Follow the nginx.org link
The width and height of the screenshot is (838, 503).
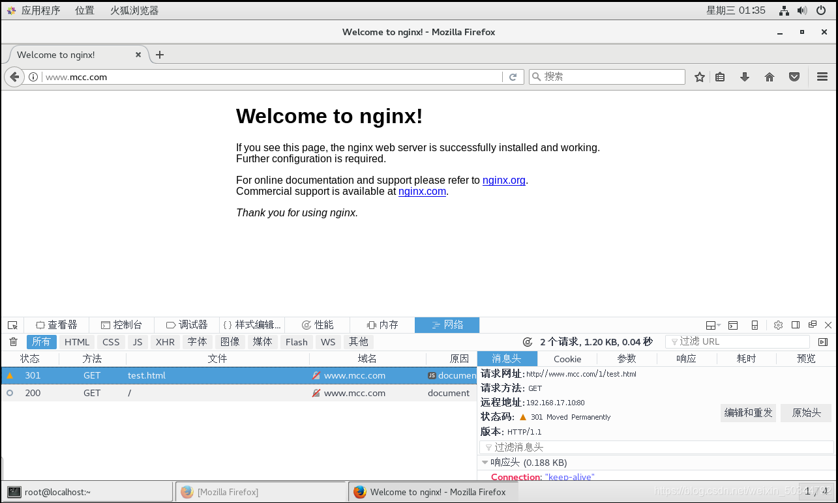[504, 180]
